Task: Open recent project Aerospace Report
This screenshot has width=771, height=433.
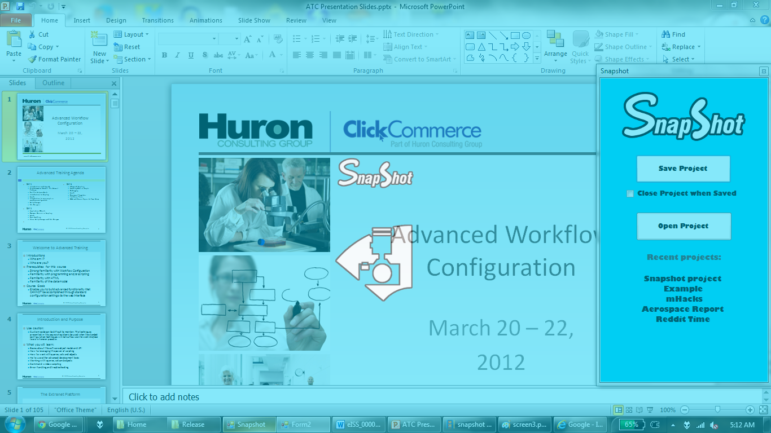Action: (x=682, y=309)
